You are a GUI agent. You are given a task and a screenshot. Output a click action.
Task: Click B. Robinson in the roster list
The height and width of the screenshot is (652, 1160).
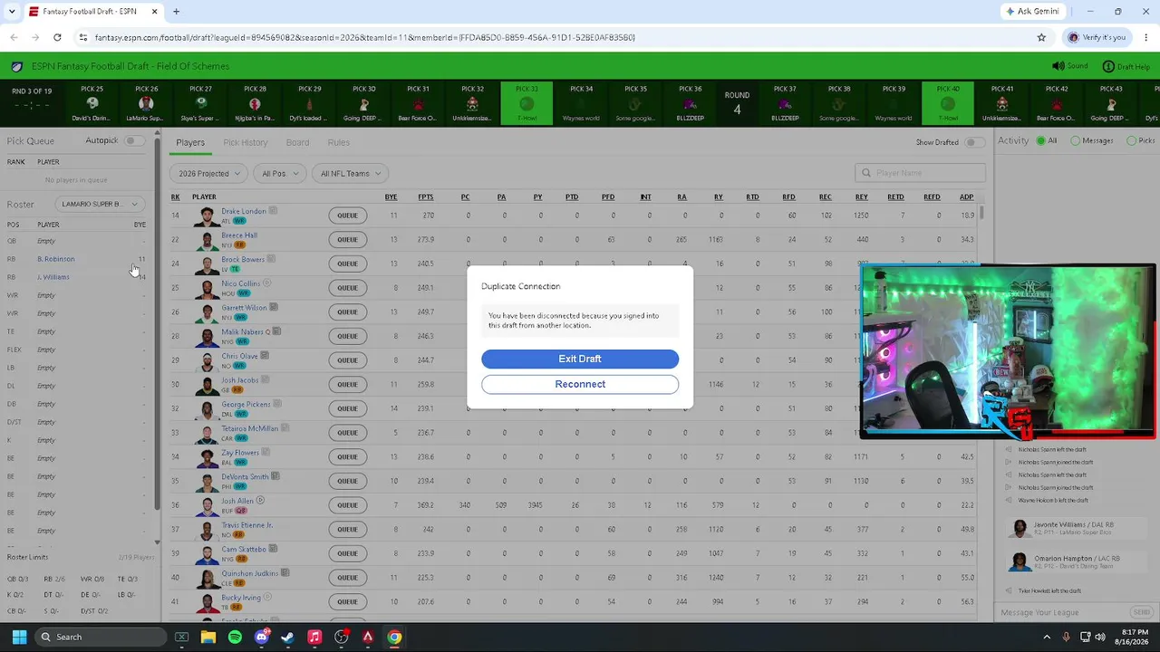click(56, 259)
